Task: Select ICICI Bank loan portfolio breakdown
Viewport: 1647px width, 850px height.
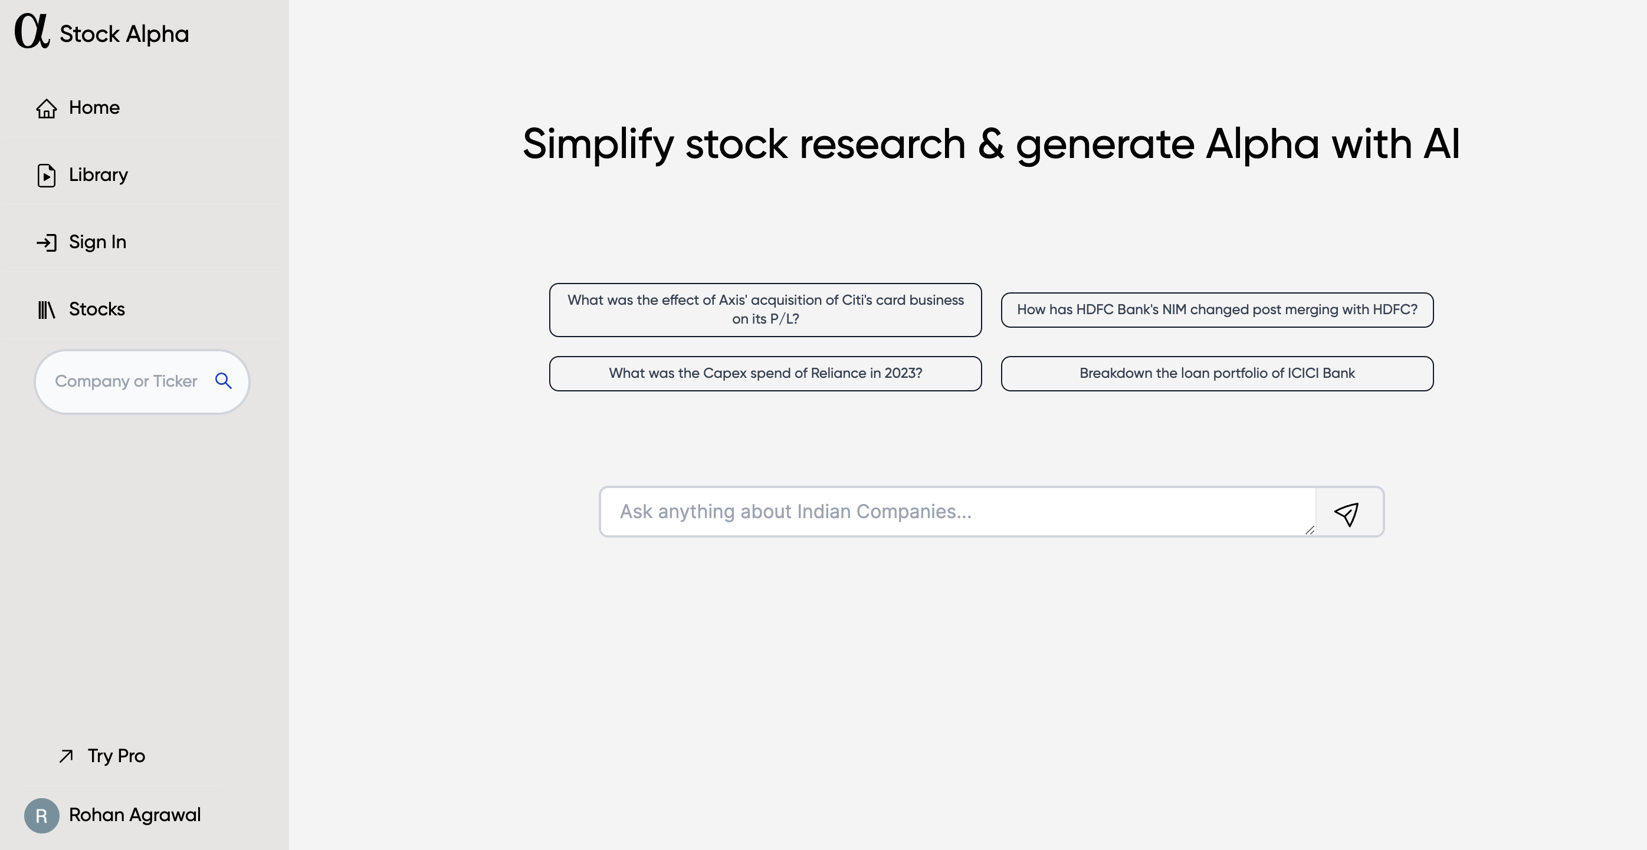Action: [x=1217, y=374]
